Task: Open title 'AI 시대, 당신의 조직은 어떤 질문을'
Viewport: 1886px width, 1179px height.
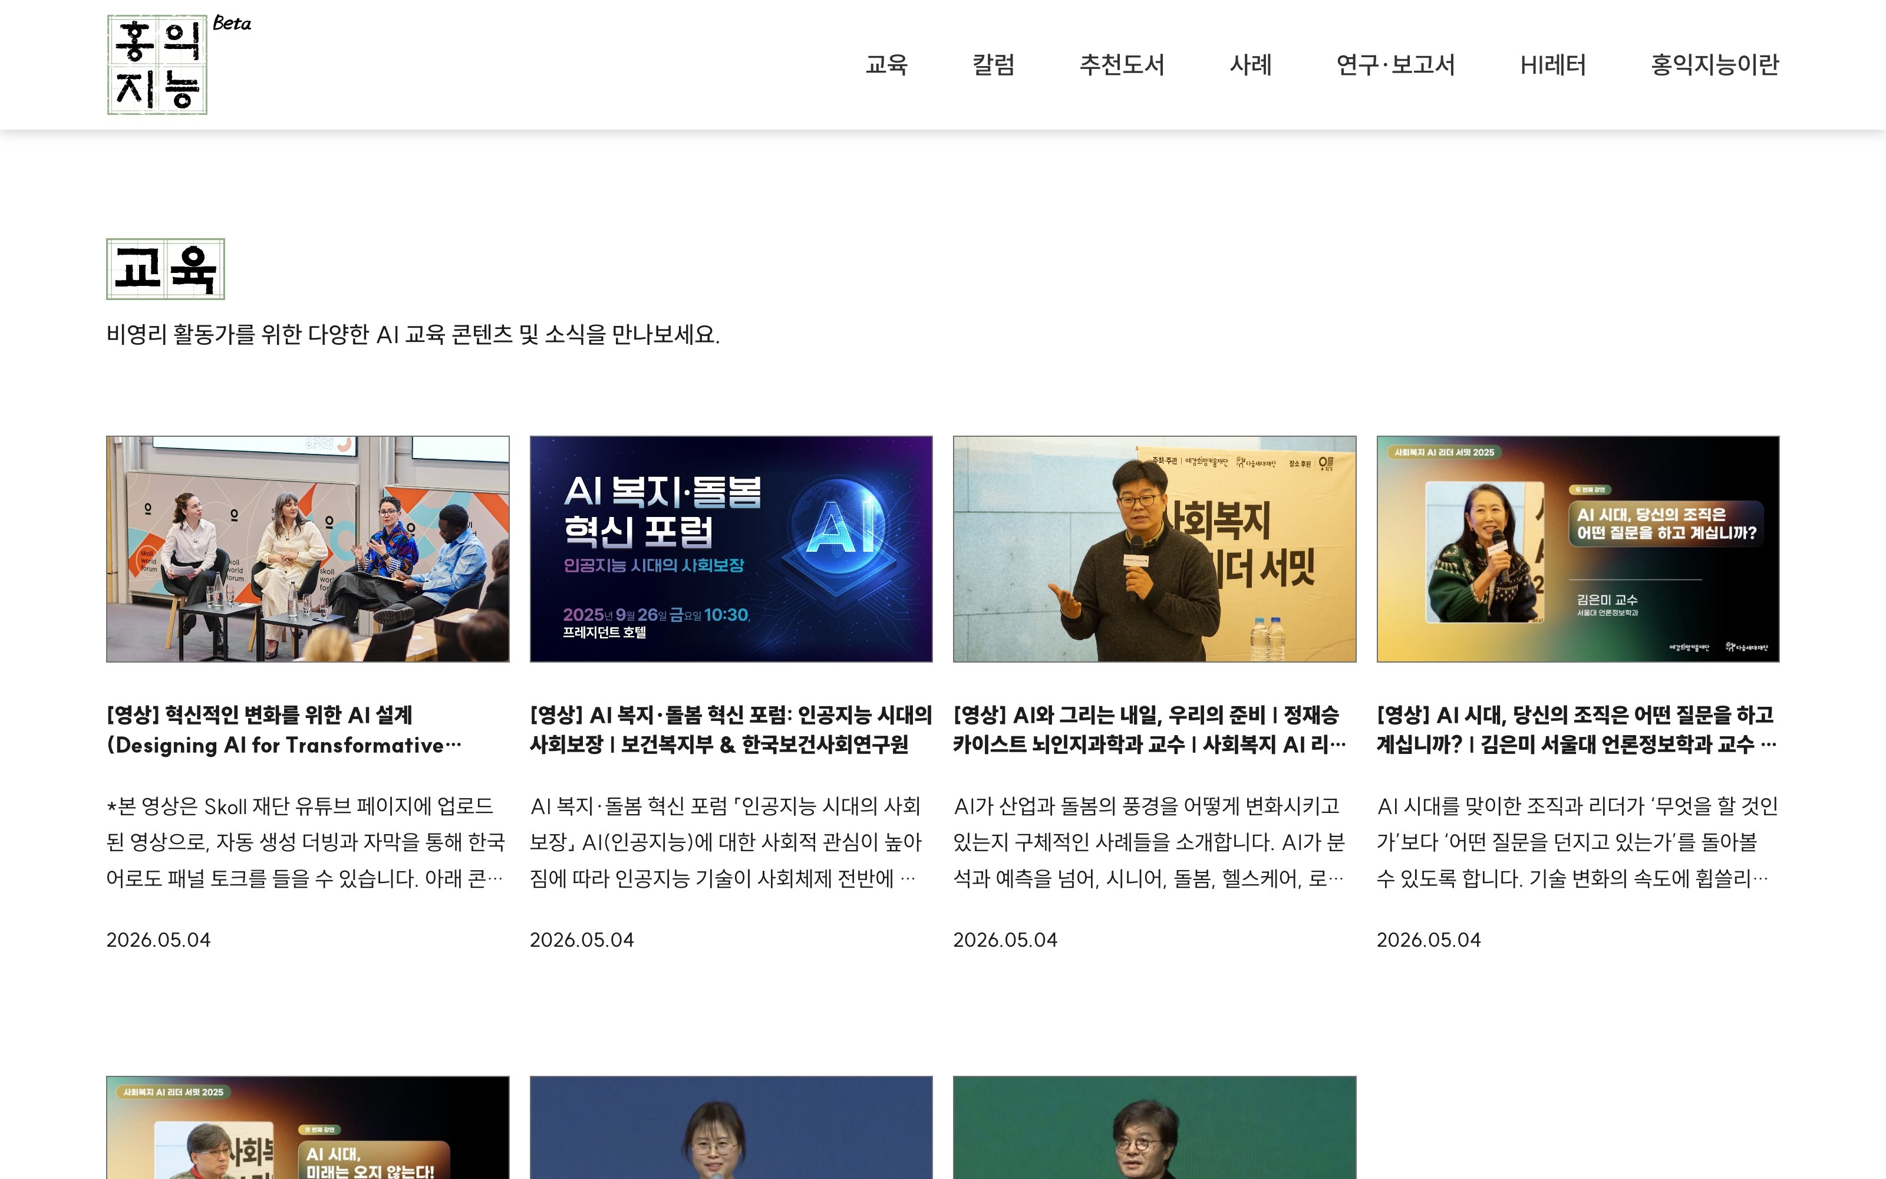Action: [x=1577, y=730]
